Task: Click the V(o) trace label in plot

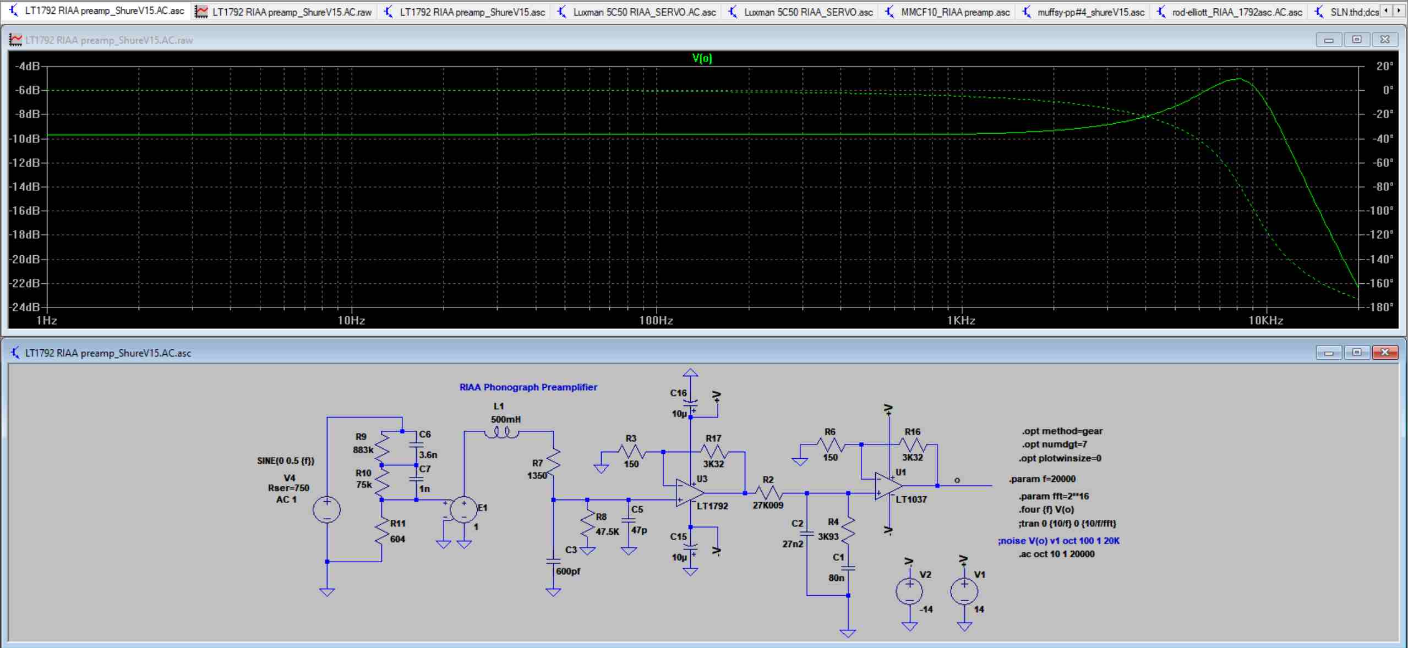Action: tap(702, 58)
